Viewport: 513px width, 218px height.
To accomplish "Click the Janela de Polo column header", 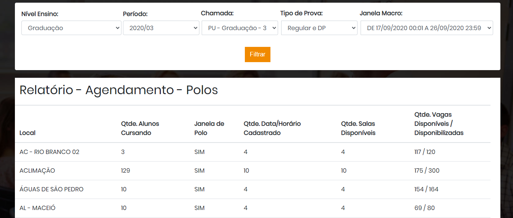I will tap(209, 128).
